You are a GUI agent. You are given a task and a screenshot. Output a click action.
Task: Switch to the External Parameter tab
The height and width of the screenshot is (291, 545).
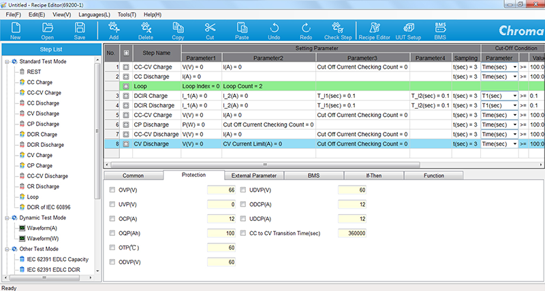tap(254, 175)
